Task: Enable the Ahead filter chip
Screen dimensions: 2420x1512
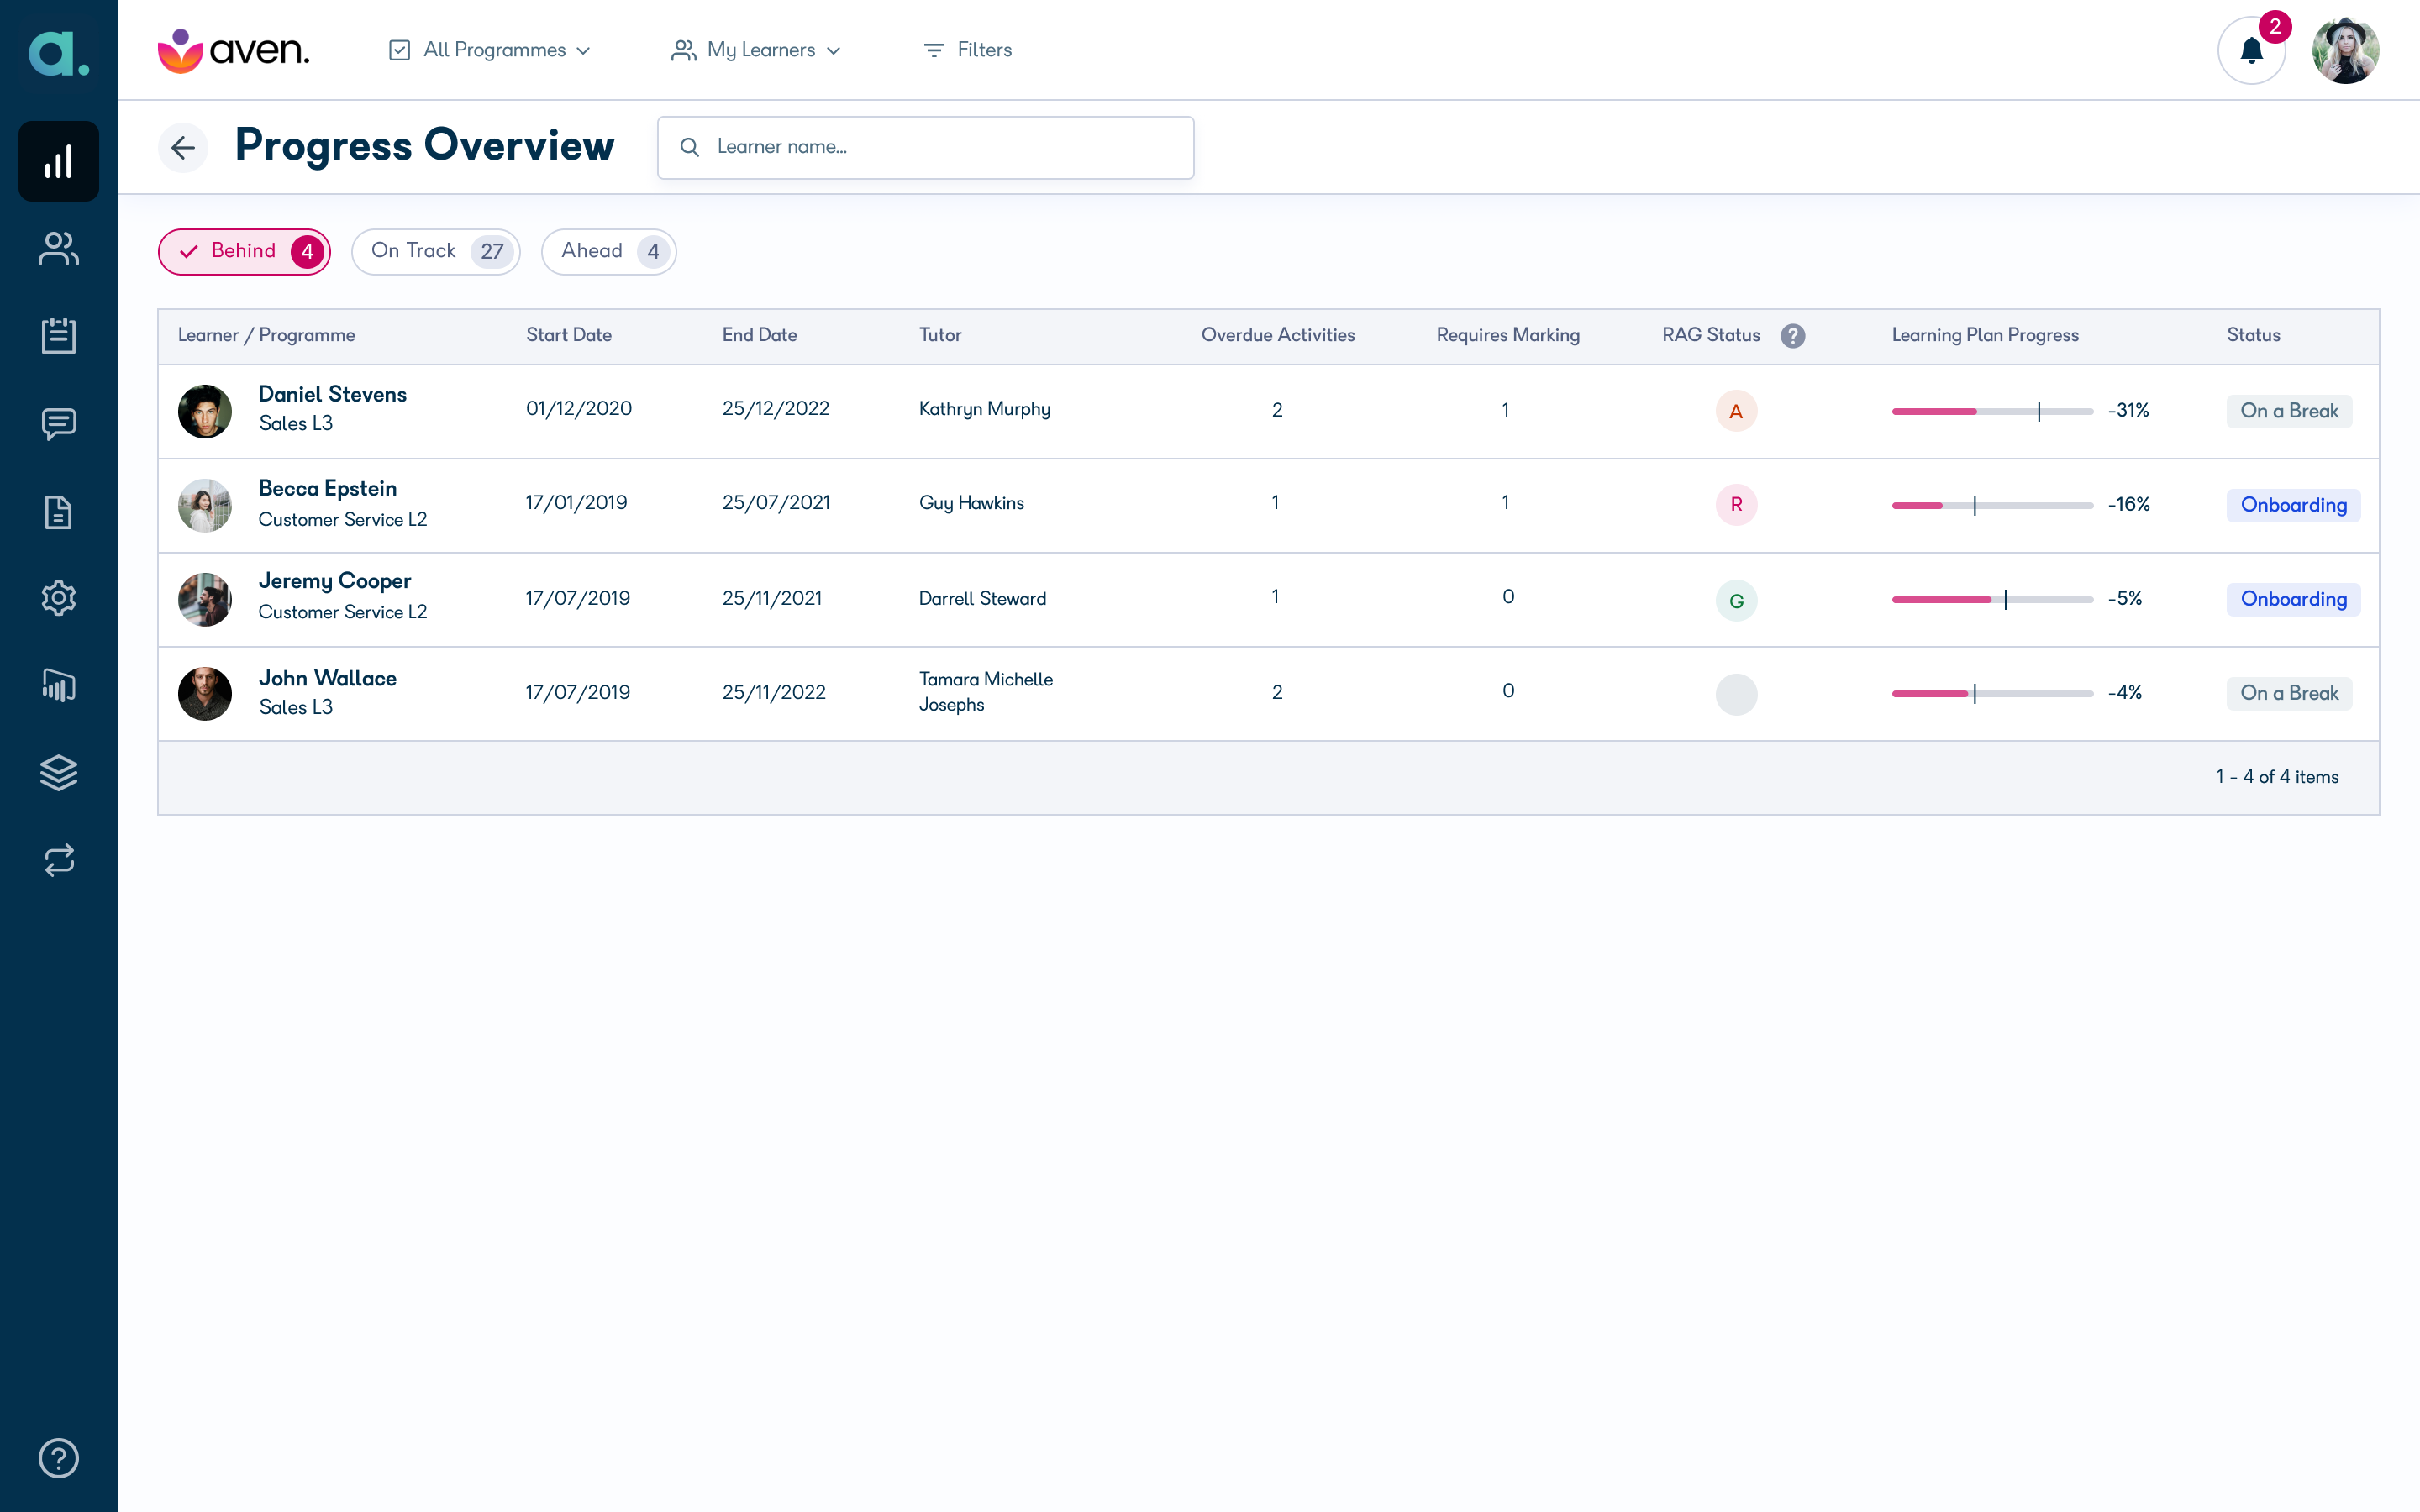Action: click(609, 251)
